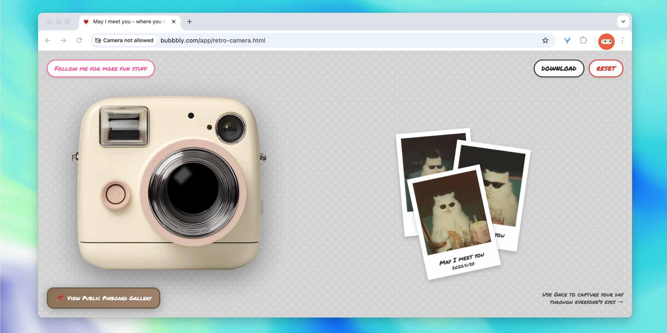
Task: Click the Camera not allowed indicator
Action: pos(124,40)
